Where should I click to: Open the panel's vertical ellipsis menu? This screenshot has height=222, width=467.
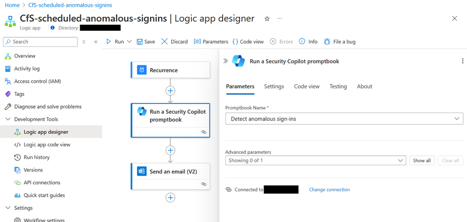coord(462,61)
